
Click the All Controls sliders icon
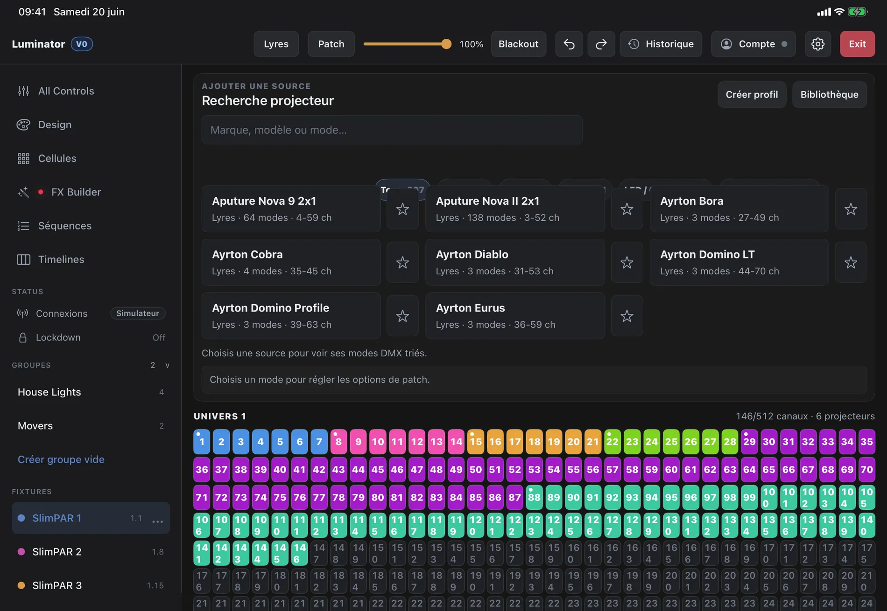click(x=23, y=91)
